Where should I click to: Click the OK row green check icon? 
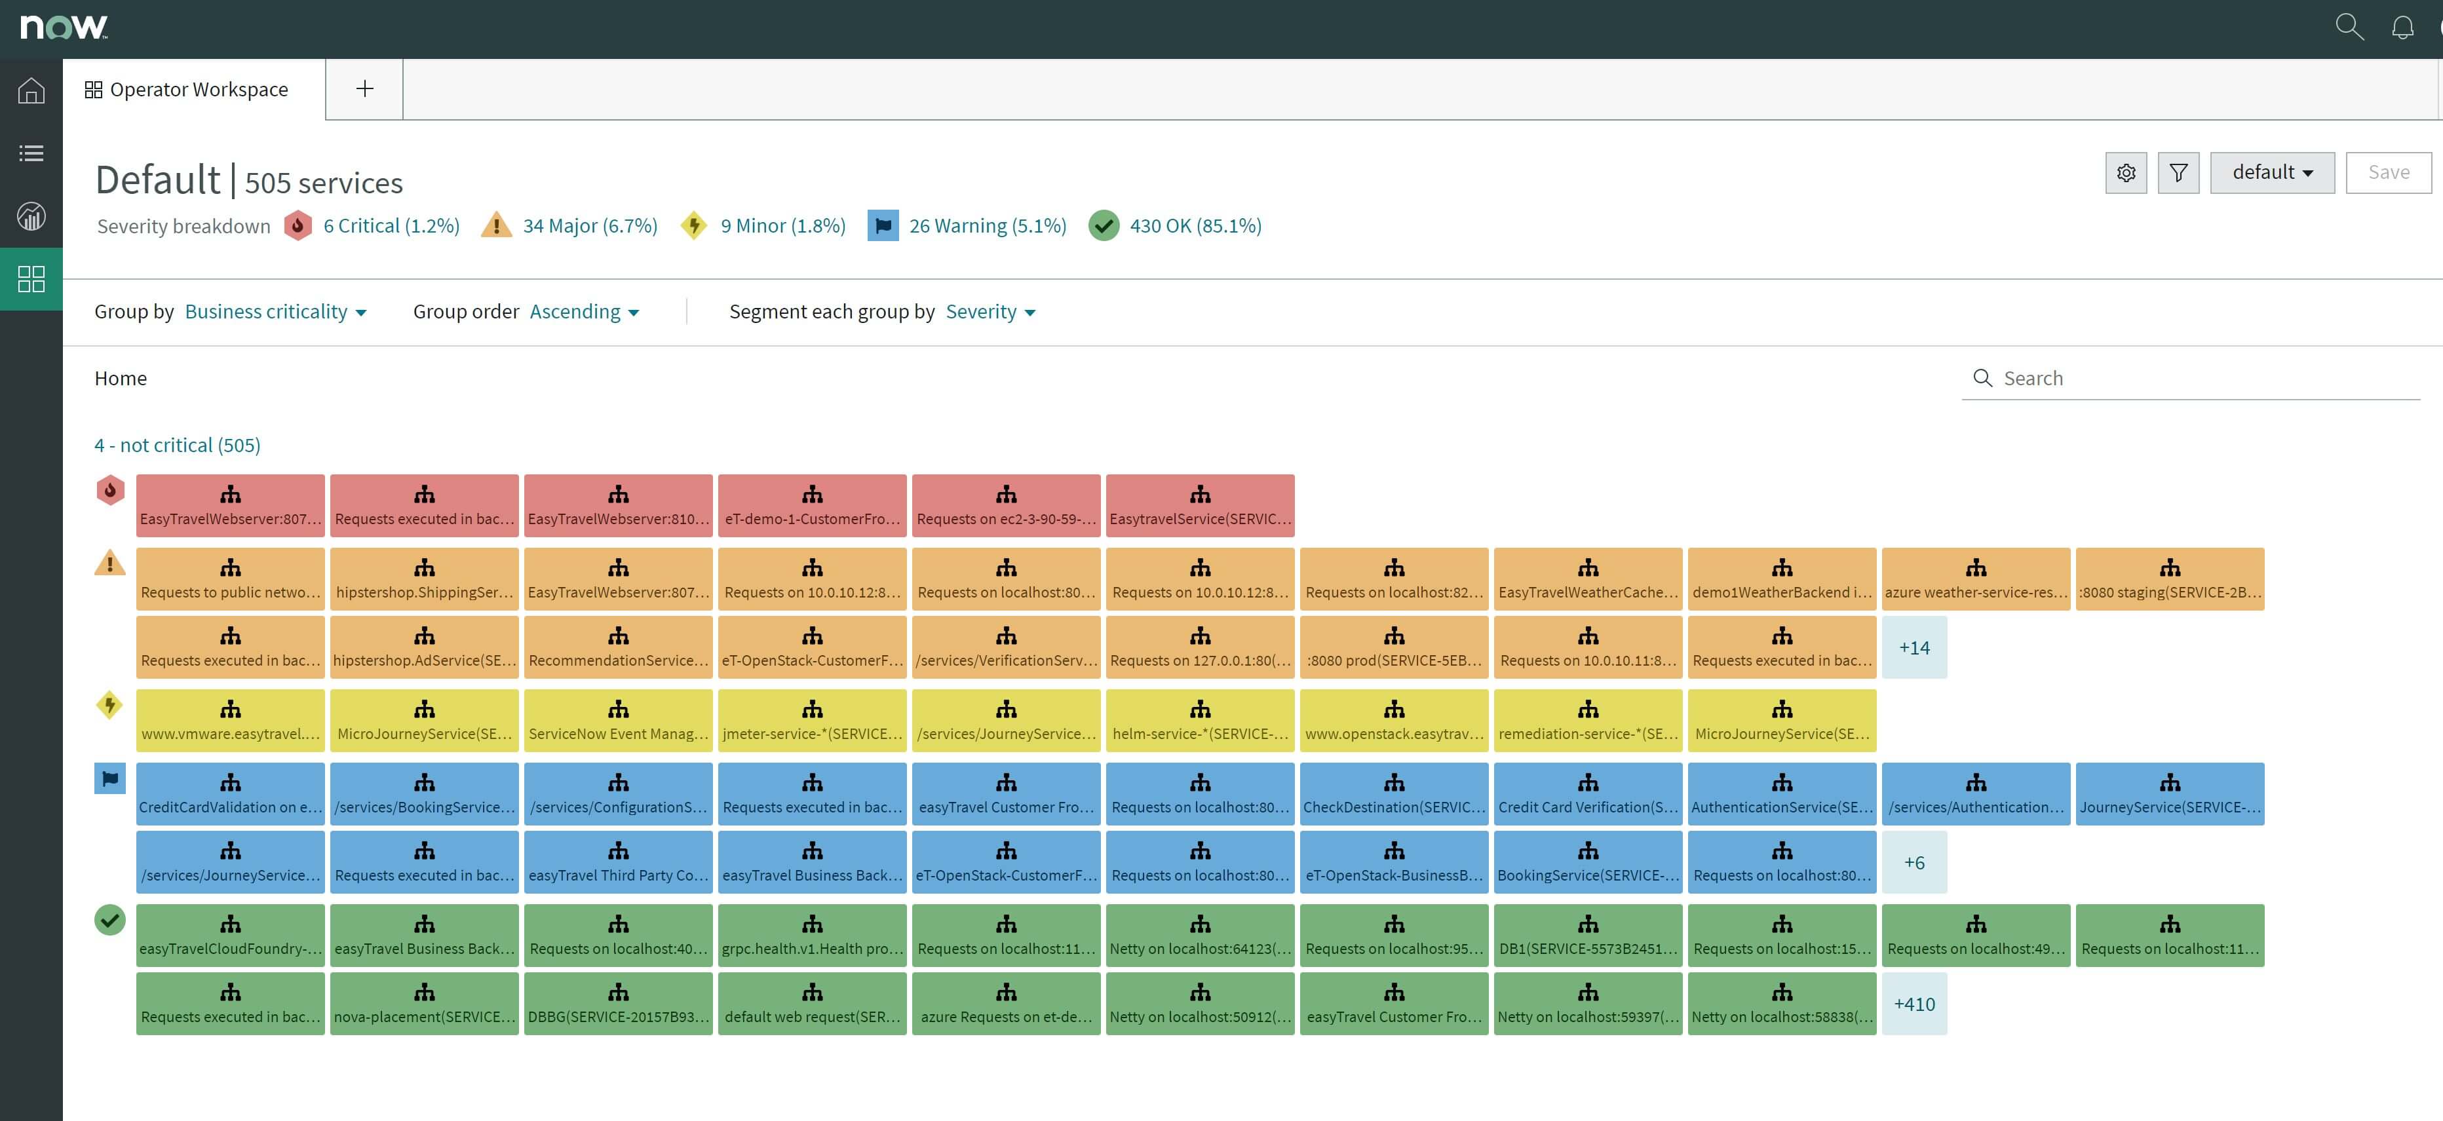[x=110, y=920]
